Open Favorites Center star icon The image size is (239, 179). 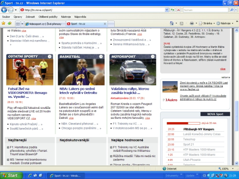tap(3, 23)
